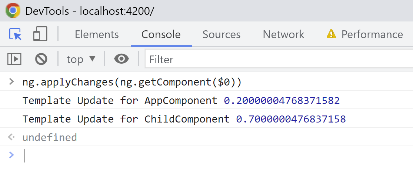Focus the console Filter field
The image size is (413, 171).
point(279,59)
